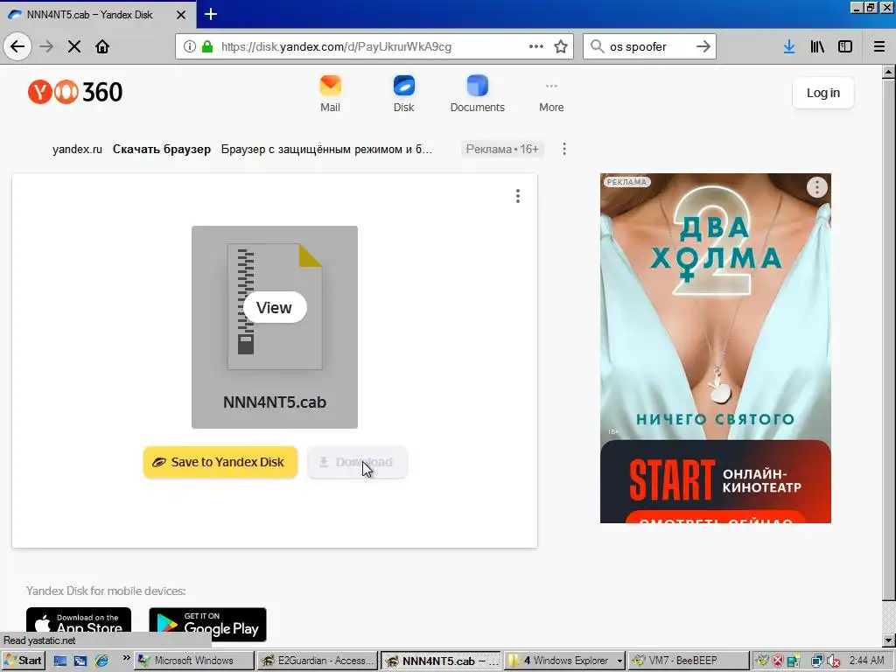Click the View button on the archive

274,307
